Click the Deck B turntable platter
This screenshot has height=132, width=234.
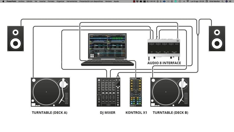(166, 92)
